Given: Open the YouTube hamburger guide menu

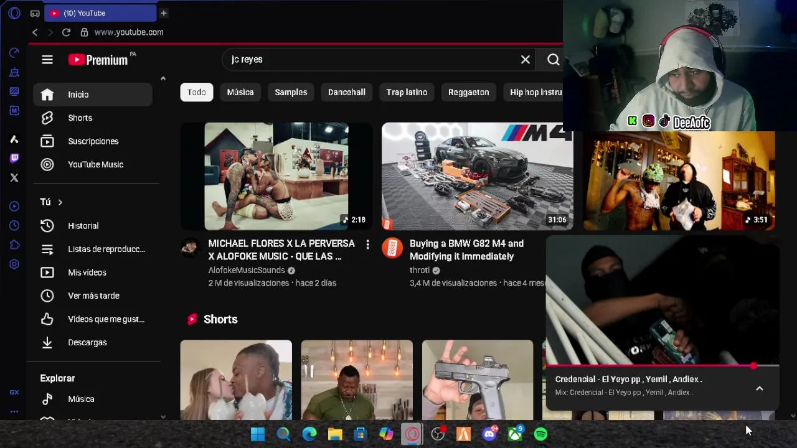Looking at the screenshot, I should [x=47, y=60].
